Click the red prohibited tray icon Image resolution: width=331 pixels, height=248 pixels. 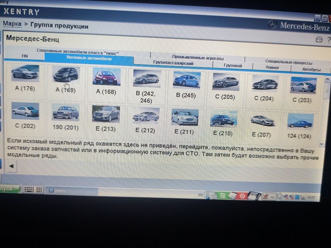coord(242,196)
